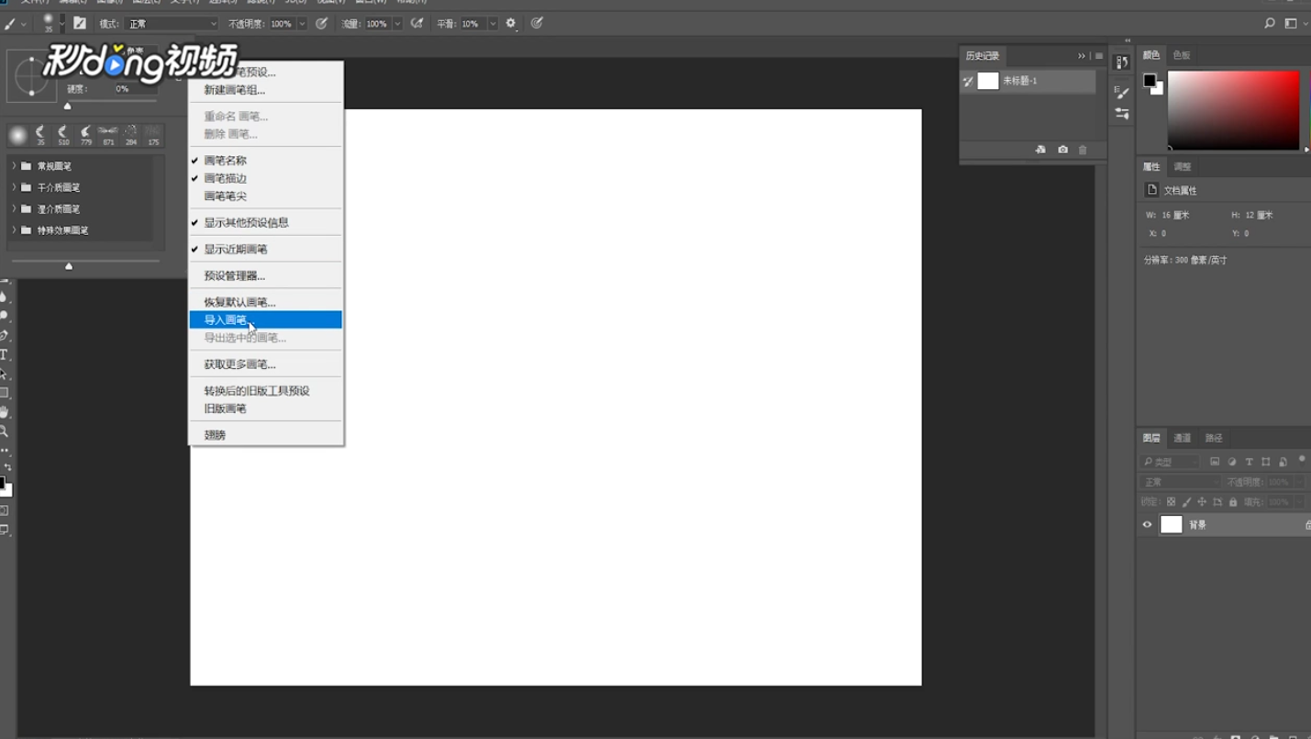Expand the 特殊效果画笔 brush folder
Screen dimensions: 1311x739
(x=14, y=230)
